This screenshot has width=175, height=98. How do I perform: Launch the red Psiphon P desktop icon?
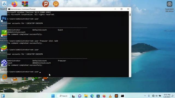click(46, 4)
